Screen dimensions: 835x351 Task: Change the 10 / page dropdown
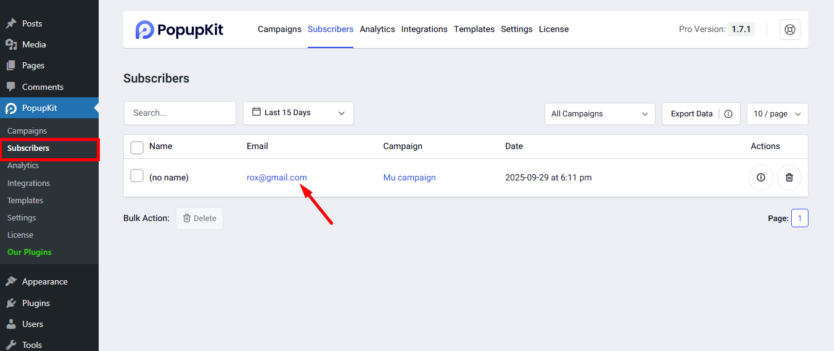pos(777,114)
